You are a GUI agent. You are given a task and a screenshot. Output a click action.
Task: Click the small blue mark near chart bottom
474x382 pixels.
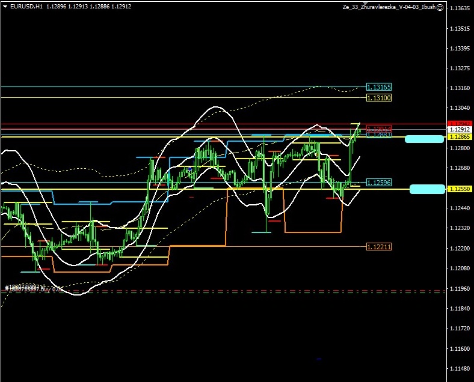319,359
